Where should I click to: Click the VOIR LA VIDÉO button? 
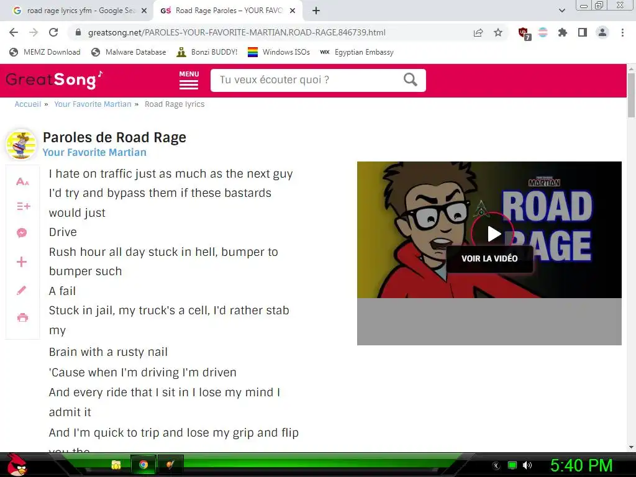489,258
